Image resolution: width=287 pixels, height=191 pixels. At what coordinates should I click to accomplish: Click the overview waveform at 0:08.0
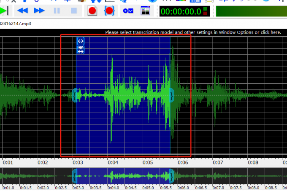(252, 175)
